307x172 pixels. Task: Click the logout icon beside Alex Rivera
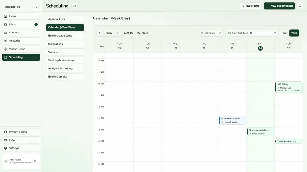(x=35, y=161)
